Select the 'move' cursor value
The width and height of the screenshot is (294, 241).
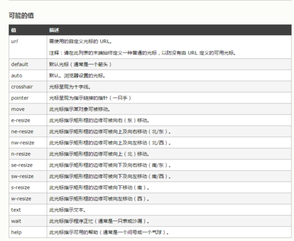pyautogui.click(x=18, y=109)
